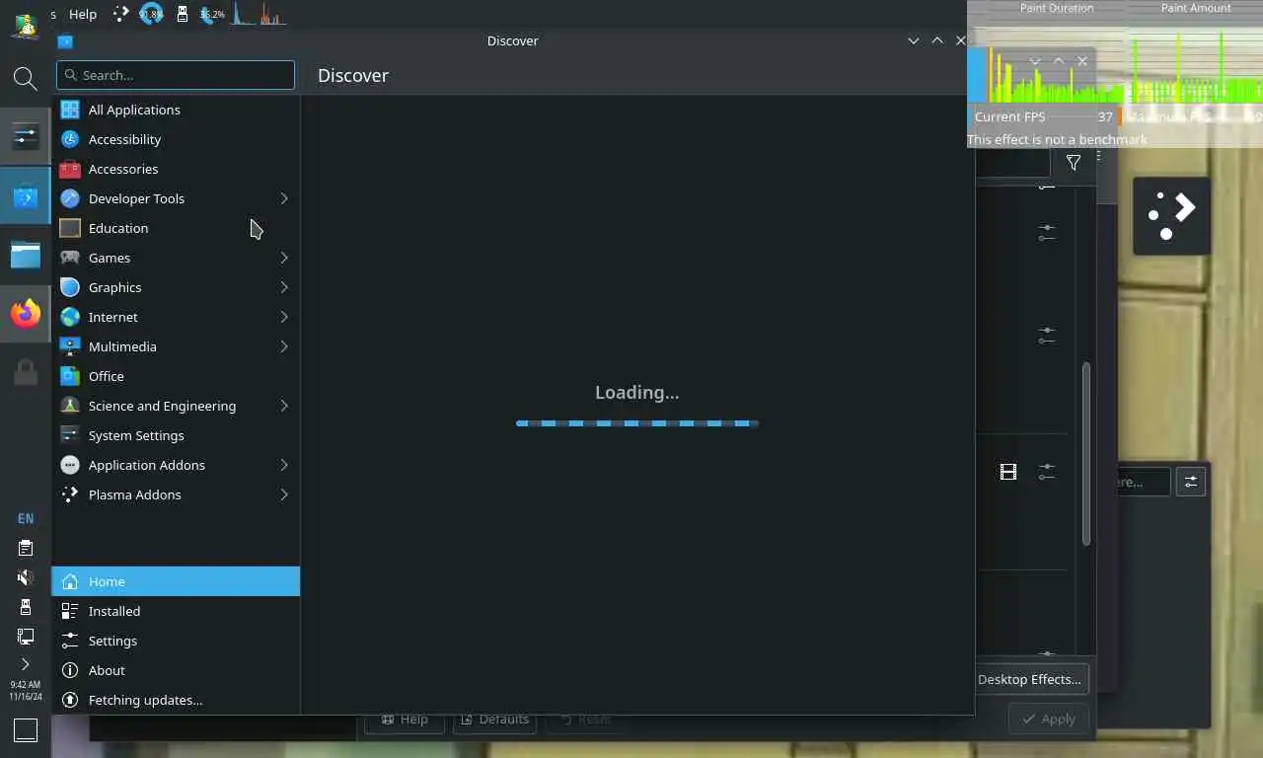
Task: Open the Accessories category
Action: [176, 169]
